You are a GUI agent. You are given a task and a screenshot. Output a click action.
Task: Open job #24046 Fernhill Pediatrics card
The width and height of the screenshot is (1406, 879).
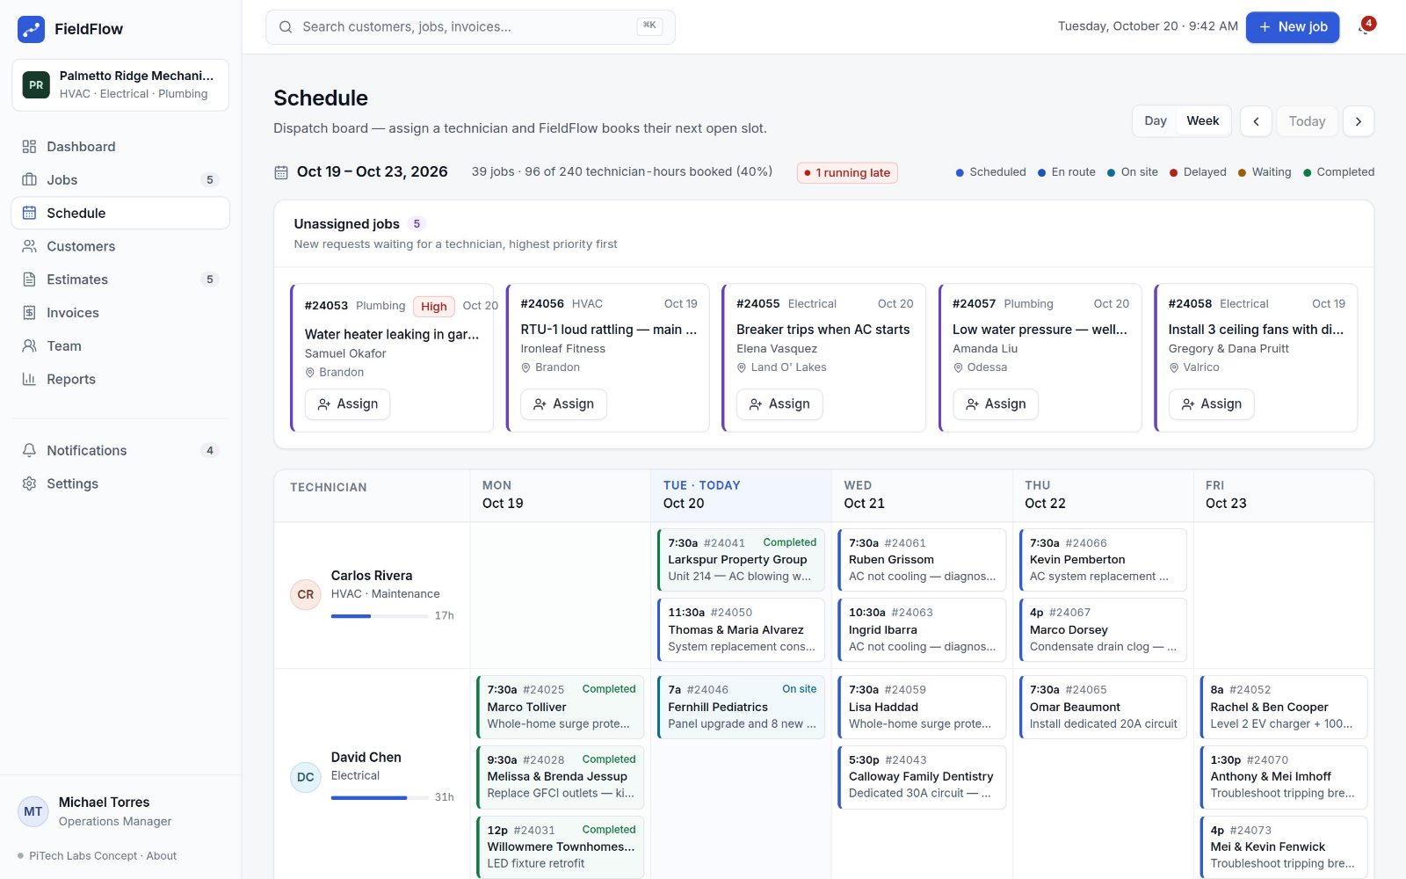[742, 708]
